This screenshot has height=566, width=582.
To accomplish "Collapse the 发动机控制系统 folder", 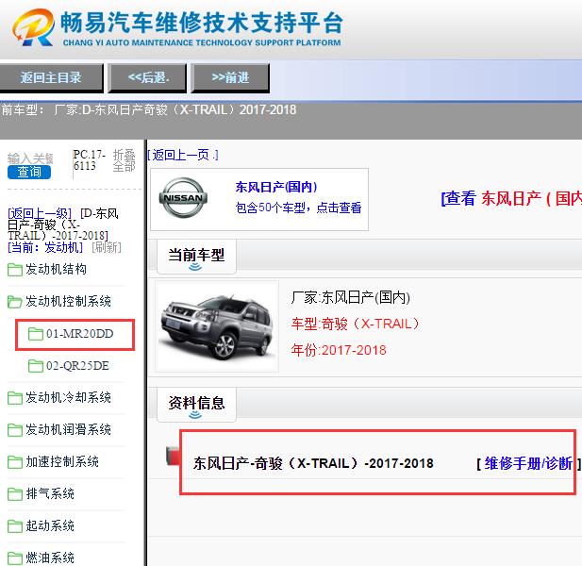I will 68,301.
